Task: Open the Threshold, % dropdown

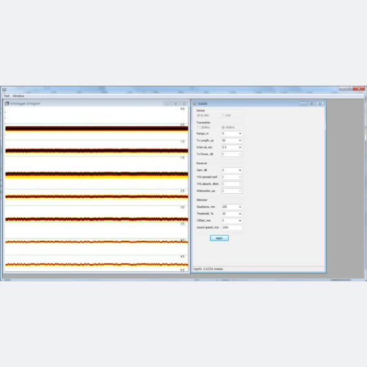Action: coord(240,214)
